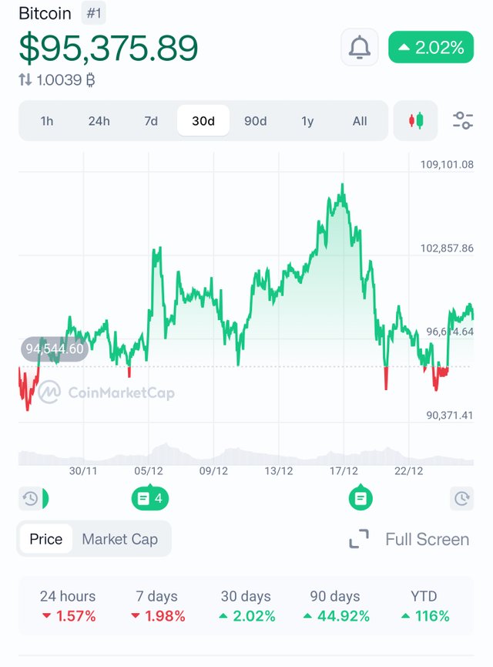Click the history clock icon at left
This screenshot has height=667, width=493.
click(31, 499)
